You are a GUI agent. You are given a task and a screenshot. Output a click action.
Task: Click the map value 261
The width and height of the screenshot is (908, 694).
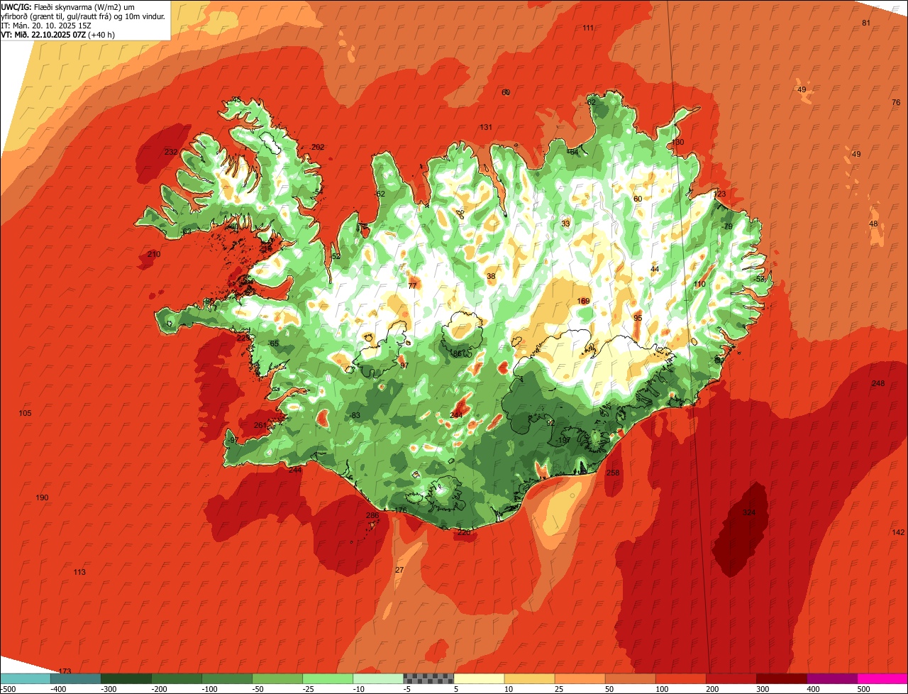(x=260, y=426)
